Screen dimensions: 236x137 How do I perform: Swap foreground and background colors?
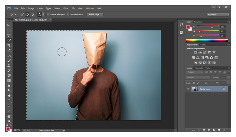[10, 125]
